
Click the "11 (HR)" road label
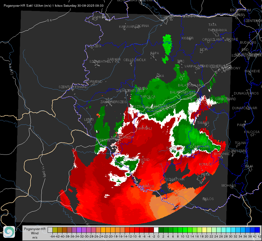[x=44, y=172]
